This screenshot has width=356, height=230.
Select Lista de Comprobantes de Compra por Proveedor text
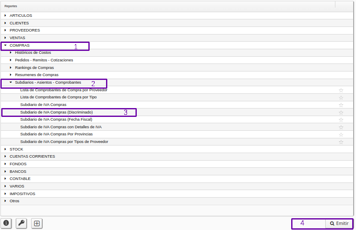64,90
